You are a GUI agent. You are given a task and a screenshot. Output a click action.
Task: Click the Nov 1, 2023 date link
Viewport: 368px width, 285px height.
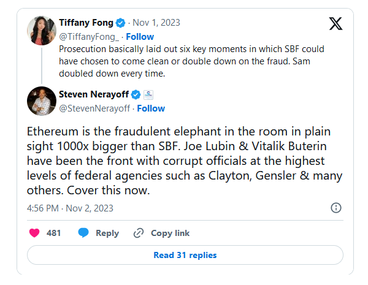[x=156, y=23]
